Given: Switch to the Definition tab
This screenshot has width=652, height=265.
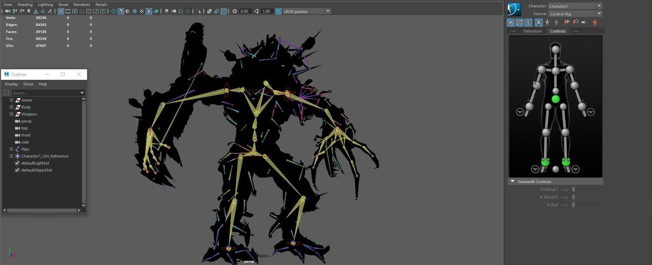Looking at the screenshot, I should click(x=532, y=31).
